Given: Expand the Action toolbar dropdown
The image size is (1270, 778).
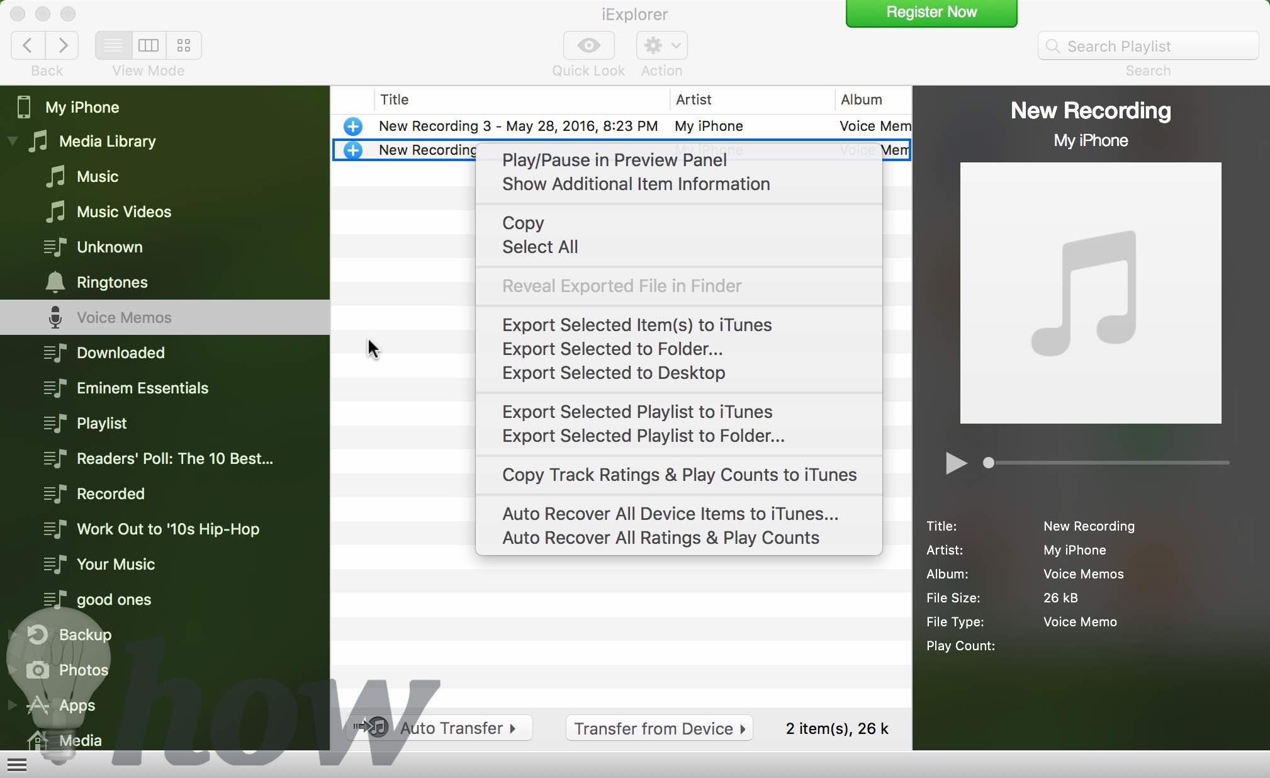Looking at the screenshot, I should (661, 45).
